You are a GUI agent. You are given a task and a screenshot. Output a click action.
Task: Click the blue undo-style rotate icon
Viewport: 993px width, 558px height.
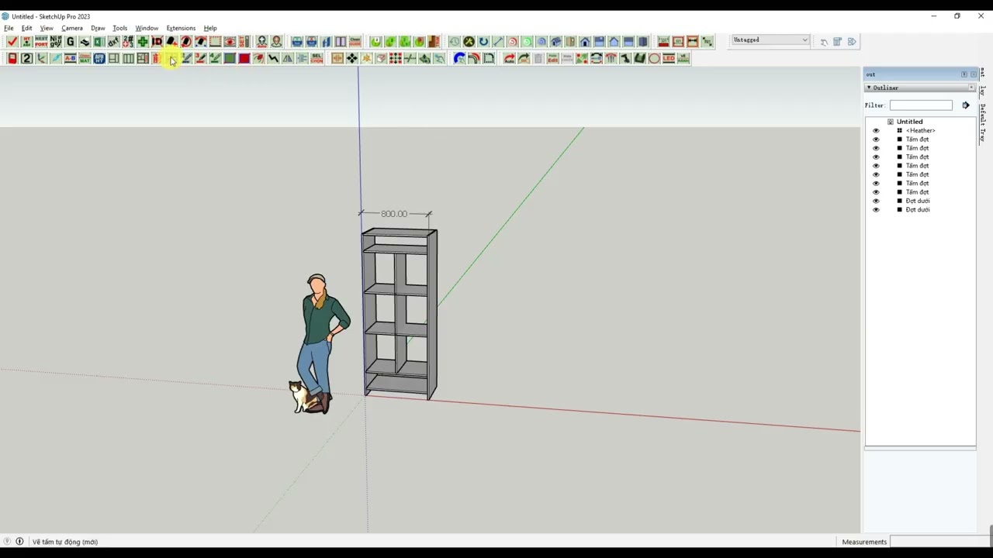[483, 41]
